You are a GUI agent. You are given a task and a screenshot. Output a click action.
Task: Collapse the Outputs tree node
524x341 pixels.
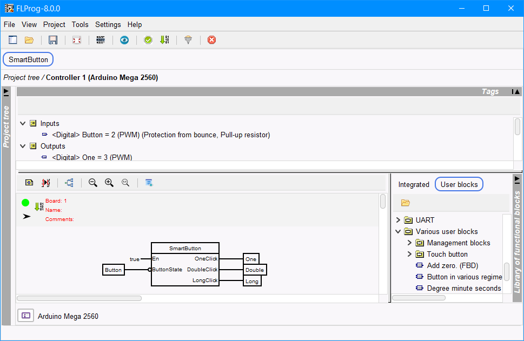(23, 146)
